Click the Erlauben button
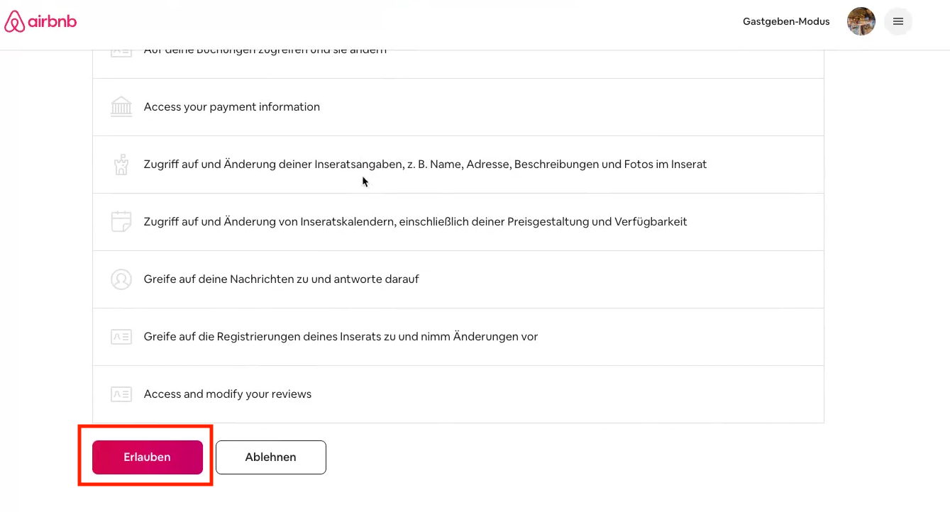Screen dimensions: 950x512 148,457
